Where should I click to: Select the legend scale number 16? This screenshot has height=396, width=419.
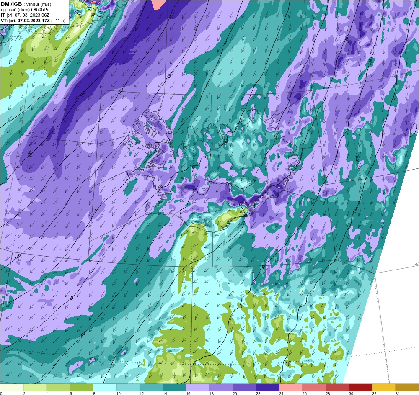coord(188,393)
